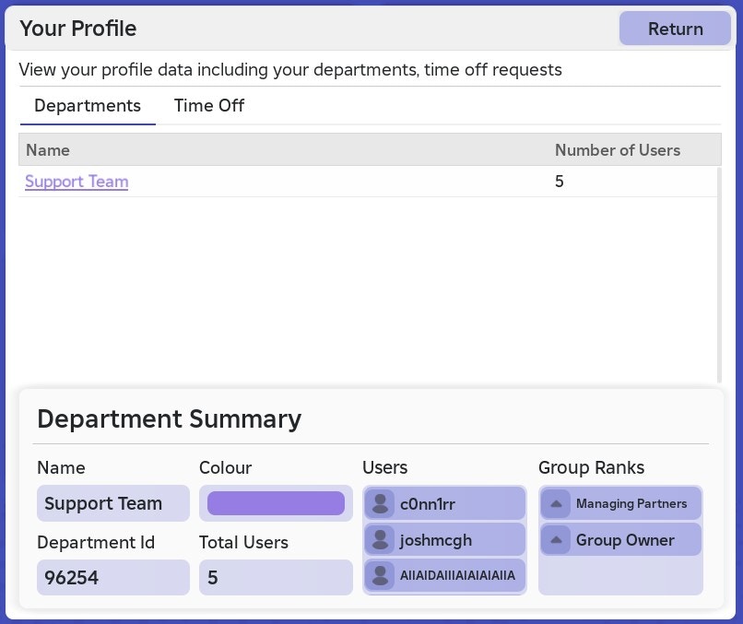
Task: Click the departments table vertical scrollbar
Action: tap(719, 275)
